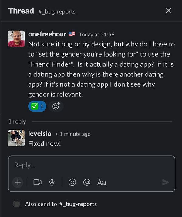
Task: Toggle the green checkmark reaction
Action: pyautogui.click(x=37, y=106)
